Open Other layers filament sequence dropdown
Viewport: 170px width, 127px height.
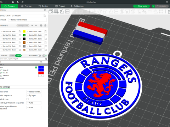click(34, 108)
